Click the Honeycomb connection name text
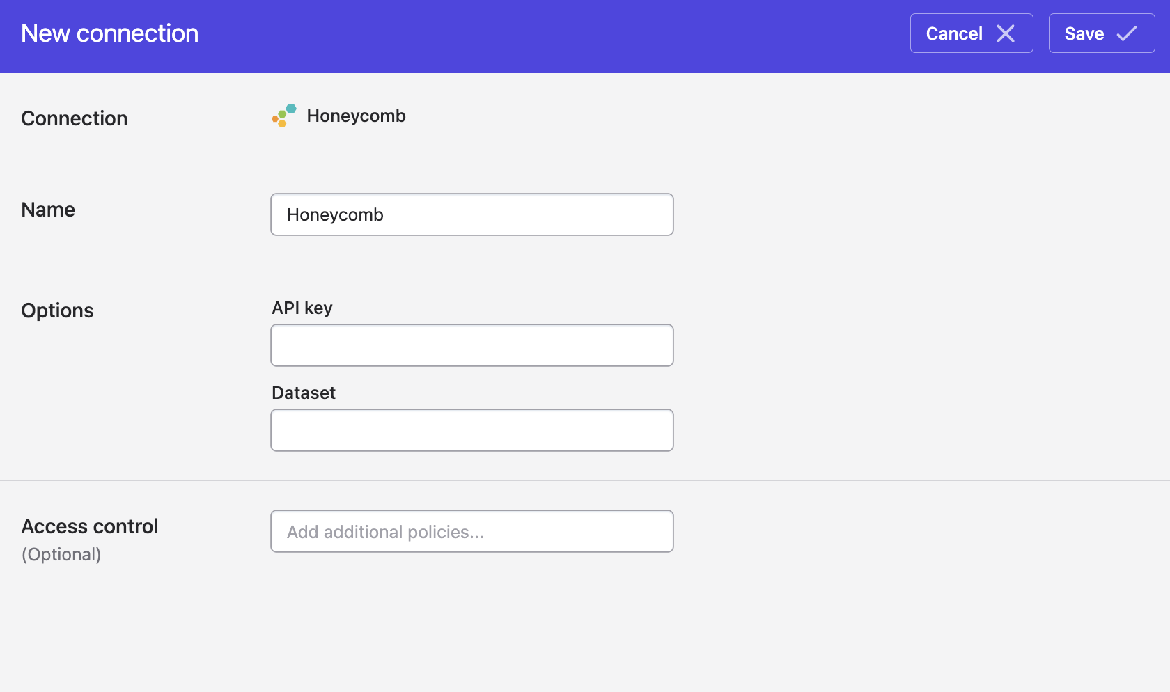This screenshot has height=692, width=1170. point(356,116)
